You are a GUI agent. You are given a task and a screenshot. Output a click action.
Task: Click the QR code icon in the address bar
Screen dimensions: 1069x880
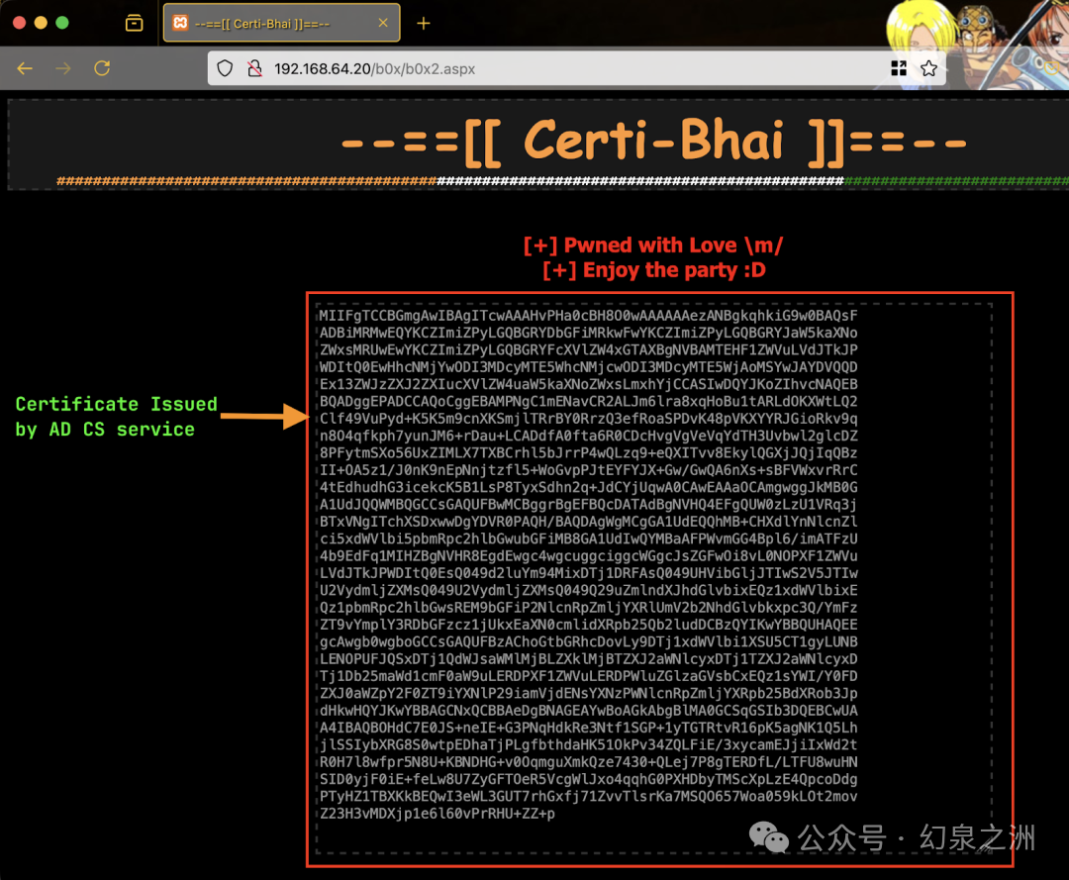point(899,68)
